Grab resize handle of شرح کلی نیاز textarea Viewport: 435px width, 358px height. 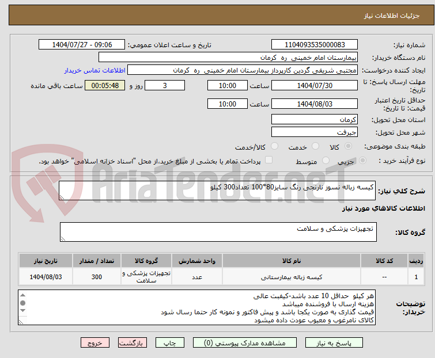pos(62,197)
